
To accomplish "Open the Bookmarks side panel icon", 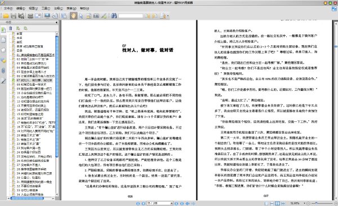I will pyautogui.click(x=3, y=30).
